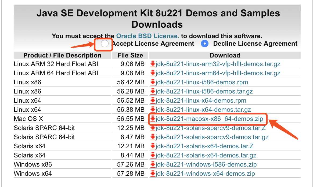Click the 8.44 MB file size
324x187 pixels.
click(x=133, y=155)
